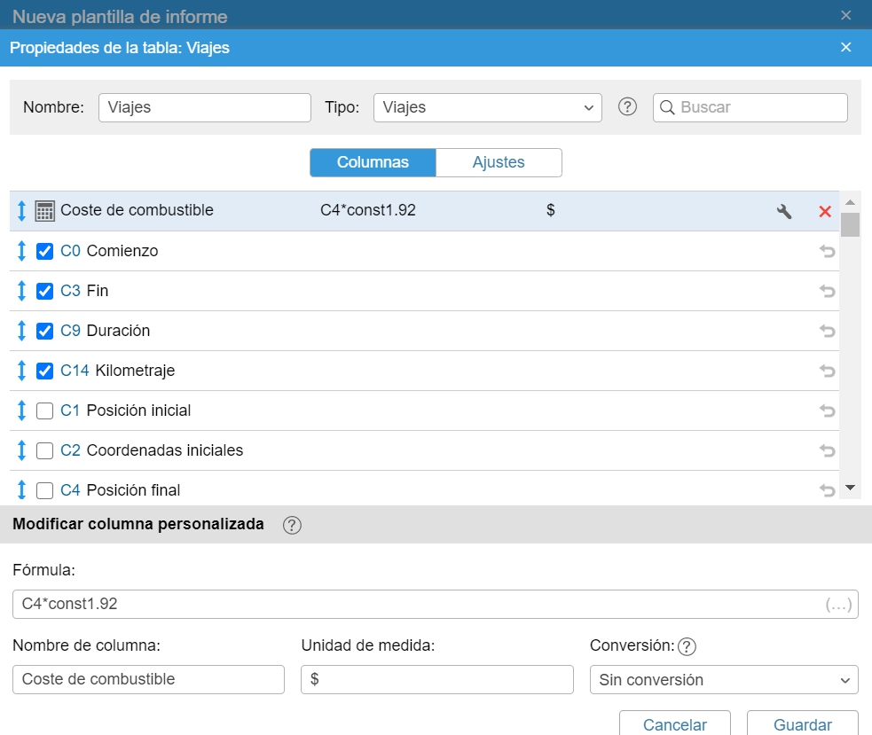This screenshot has width=872, height=735.
Task: Delete Coste de combustible column with red X
Action: point(825,211)
